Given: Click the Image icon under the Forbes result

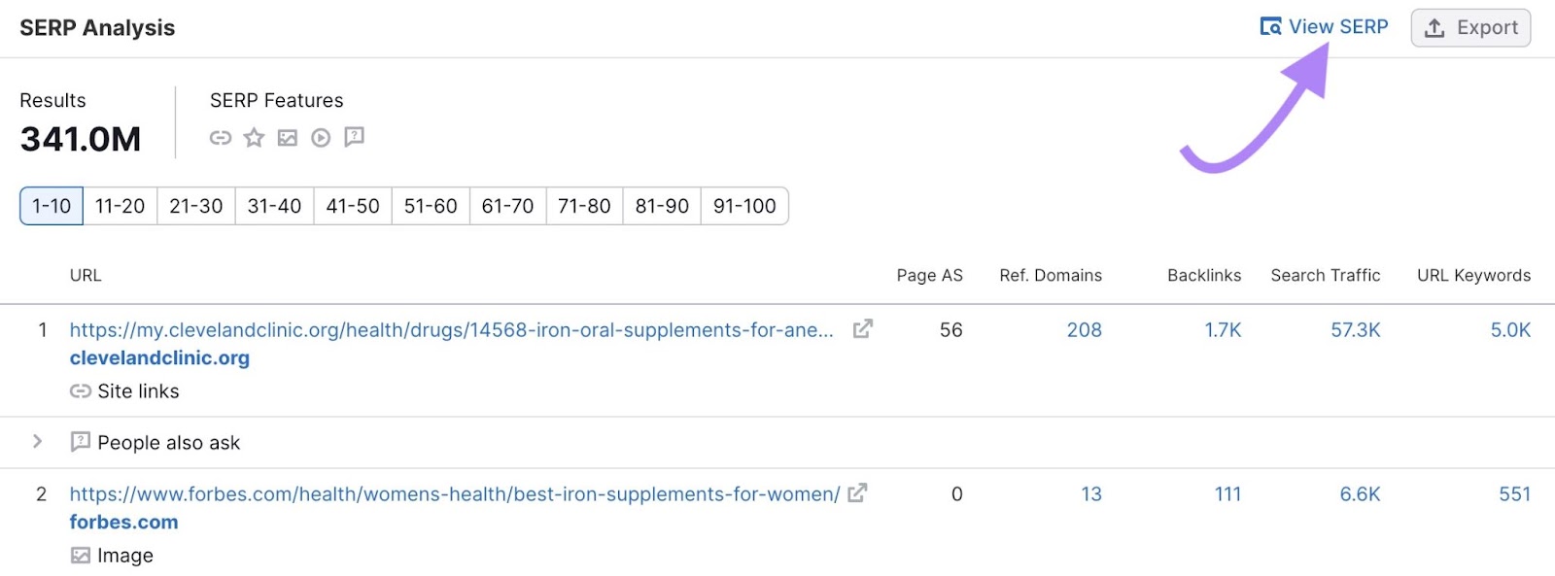Looking at the screenshot, I should coord(81,555).
